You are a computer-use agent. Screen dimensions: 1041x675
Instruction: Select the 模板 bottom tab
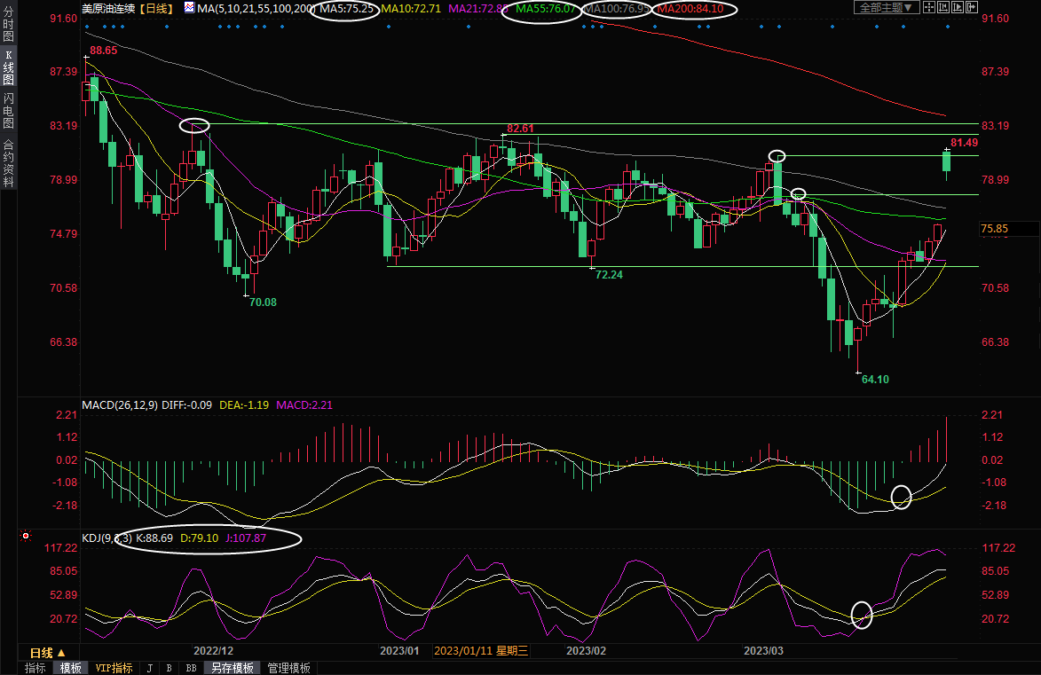pos(70,668)
